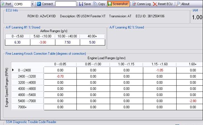Open the Comm Log
Viewport: 203px width, 125px height.
click(141, 4)
